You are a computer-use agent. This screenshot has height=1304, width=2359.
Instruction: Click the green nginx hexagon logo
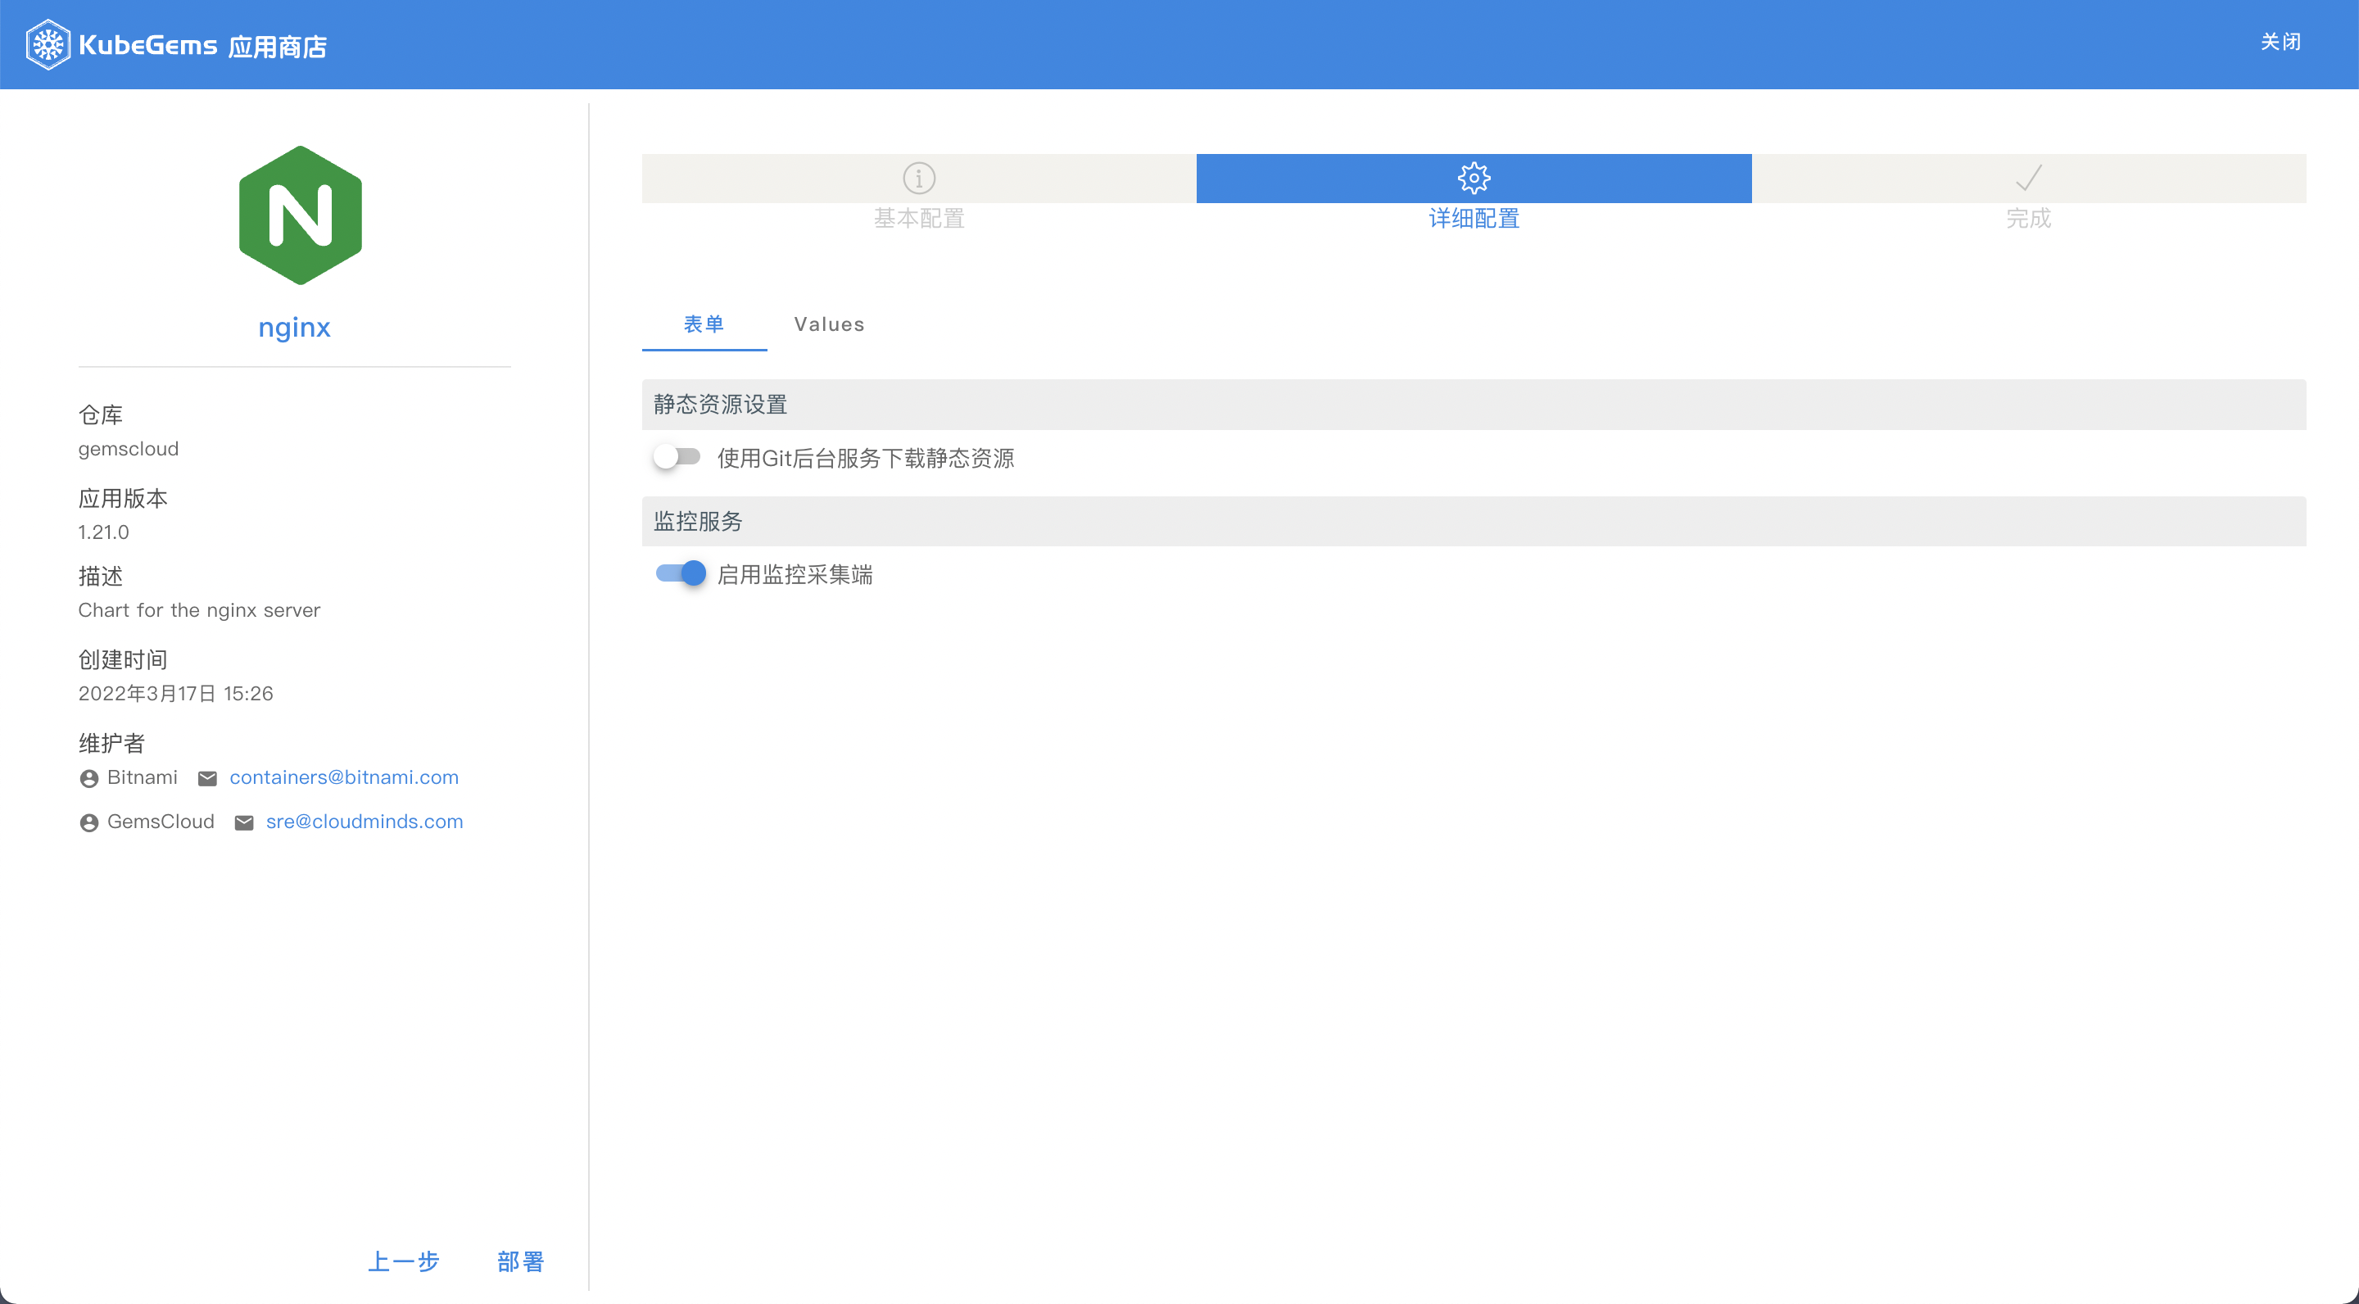click(301, 215)
